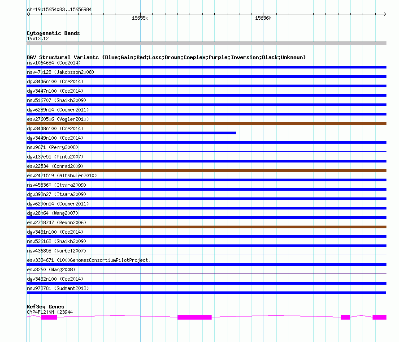Click the brown bar under esv2758747
399x342 pixels.
pyautogui.click(x=206, y=227)
